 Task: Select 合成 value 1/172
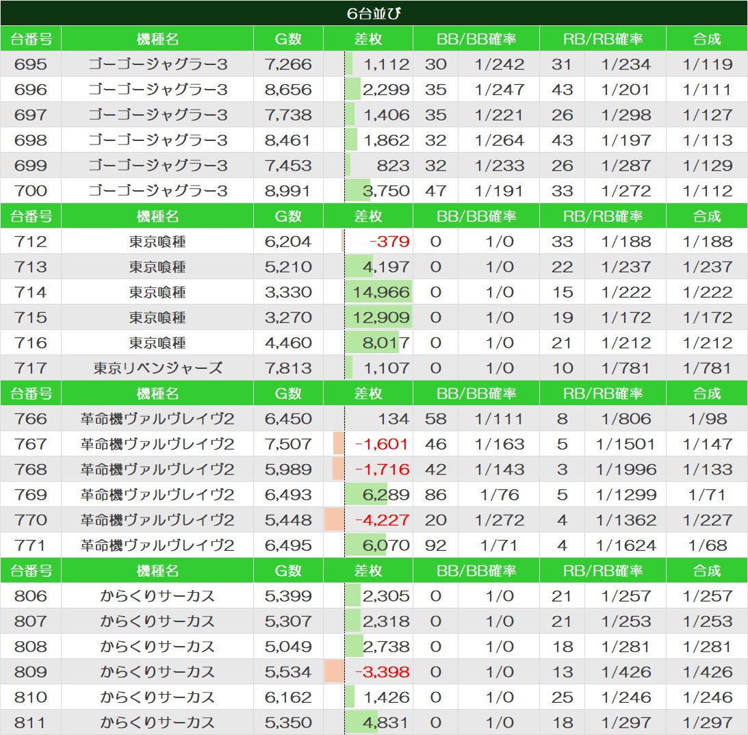[707, 317]
